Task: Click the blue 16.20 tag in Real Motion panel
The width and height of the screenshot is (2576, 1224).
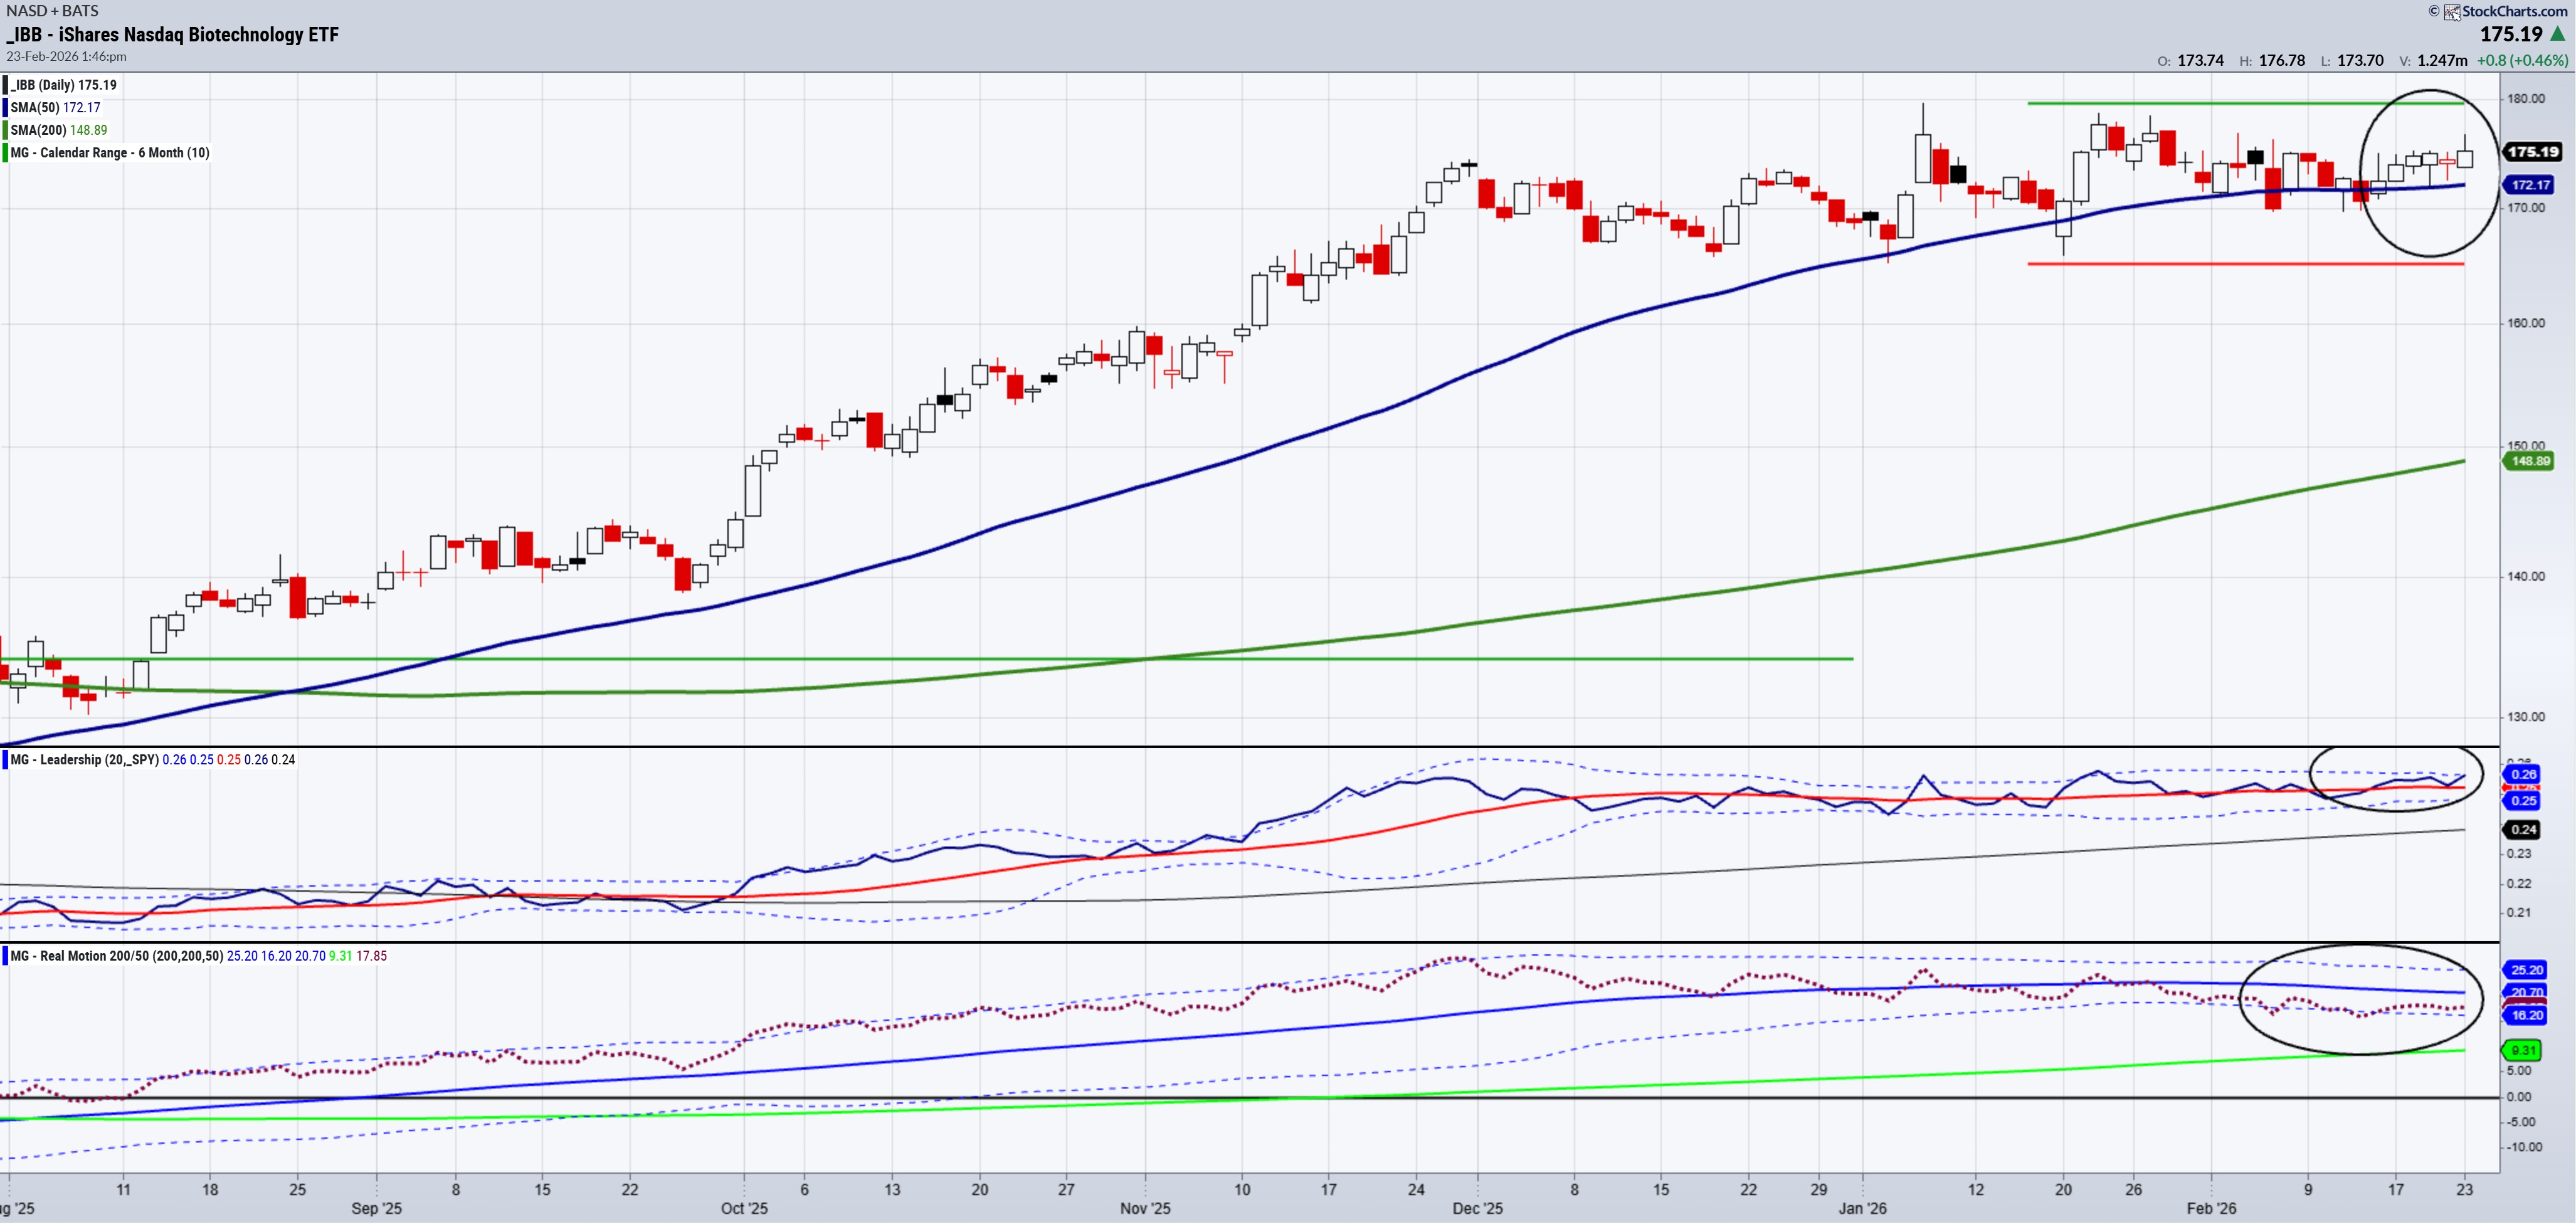Action: tap(2526, 1016)
